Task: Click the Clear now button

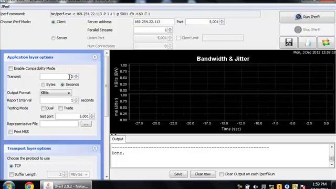Action: click(x=203, y=174)
